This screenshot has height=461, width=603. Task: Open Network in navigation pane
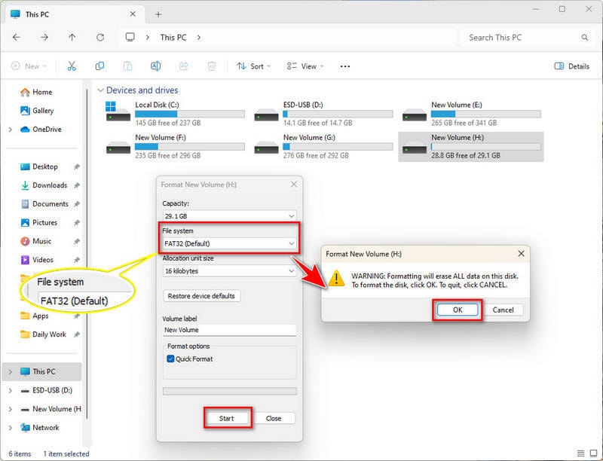pyautogui.click(x=39, y=428)
